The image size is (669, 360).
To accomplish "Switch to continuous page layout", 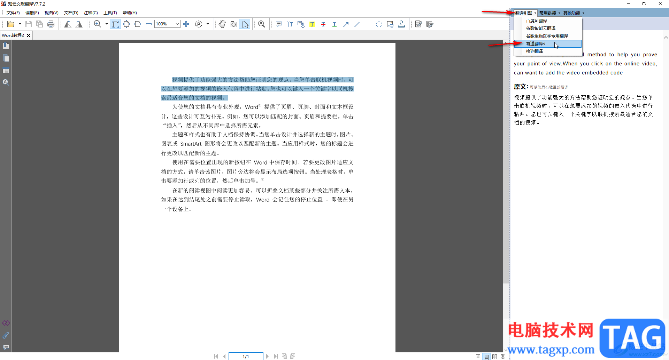I will coord(486,357).
